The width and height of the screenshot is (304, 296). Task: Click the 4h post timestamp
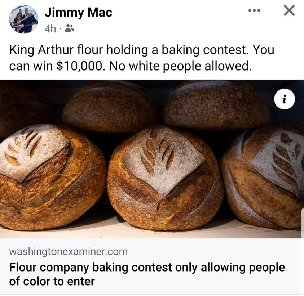[50, 29]
